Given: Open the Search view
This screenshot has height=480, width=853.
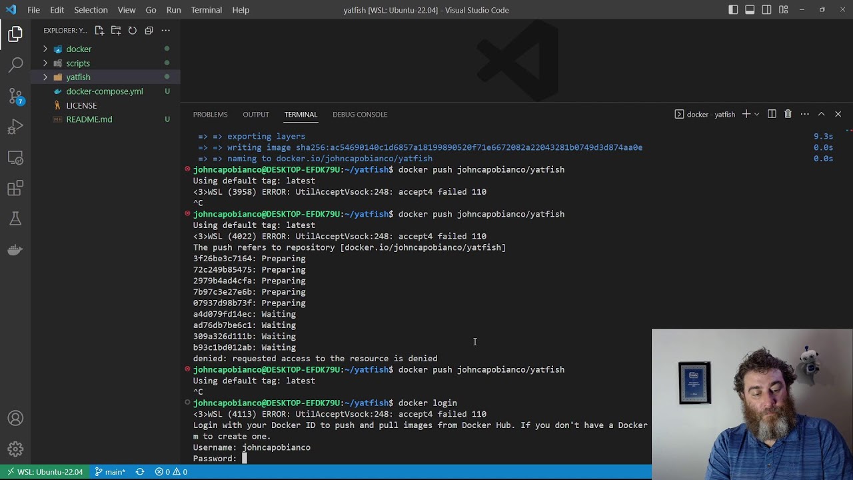Looking at the screenshot, I should 15,65.
